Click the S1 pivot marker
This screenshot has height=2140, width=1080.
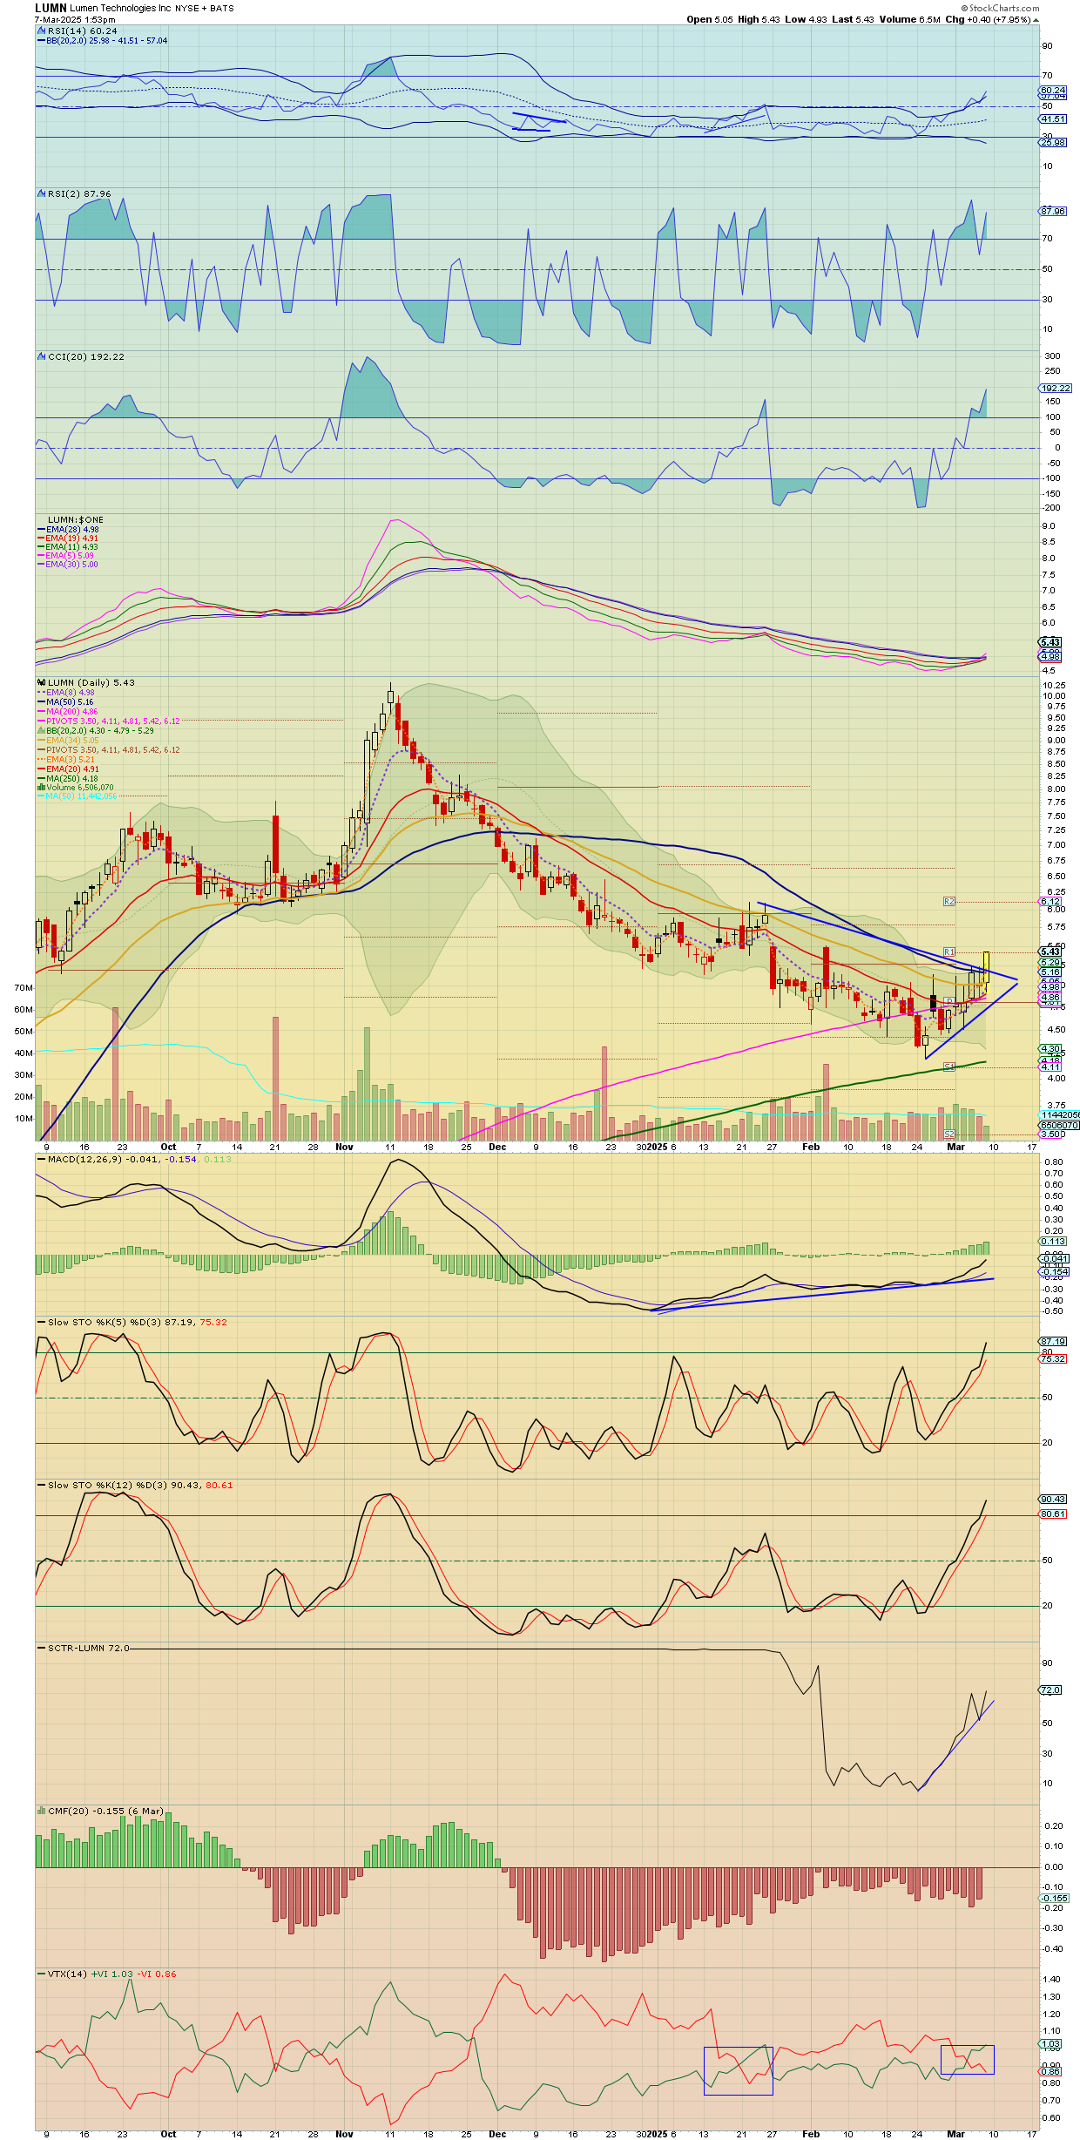(x=949, y=1067)
